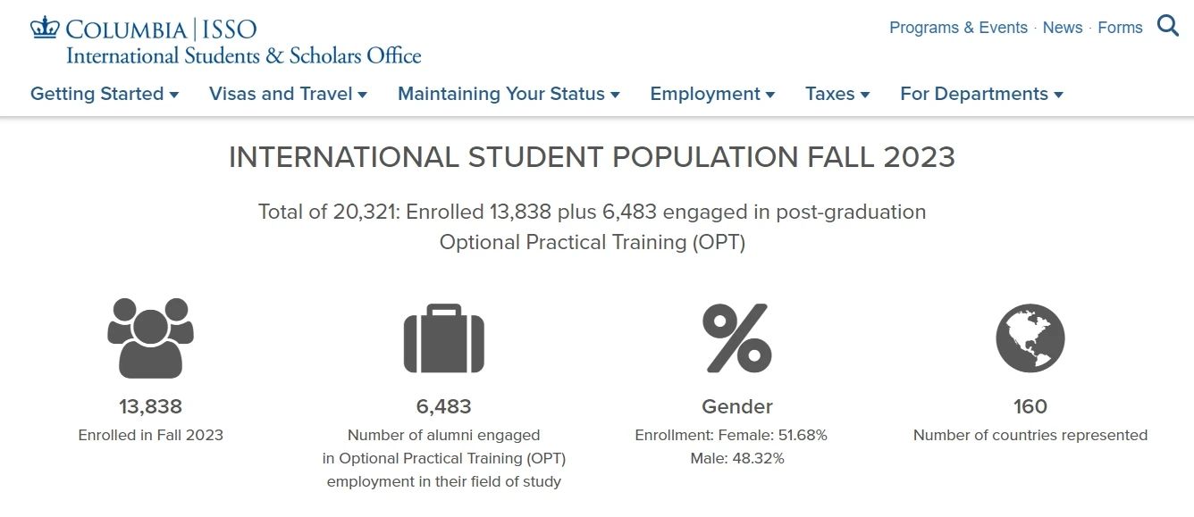Click the 6,483 OPT alumni figure
The image size is (1194, 517).
443,407
